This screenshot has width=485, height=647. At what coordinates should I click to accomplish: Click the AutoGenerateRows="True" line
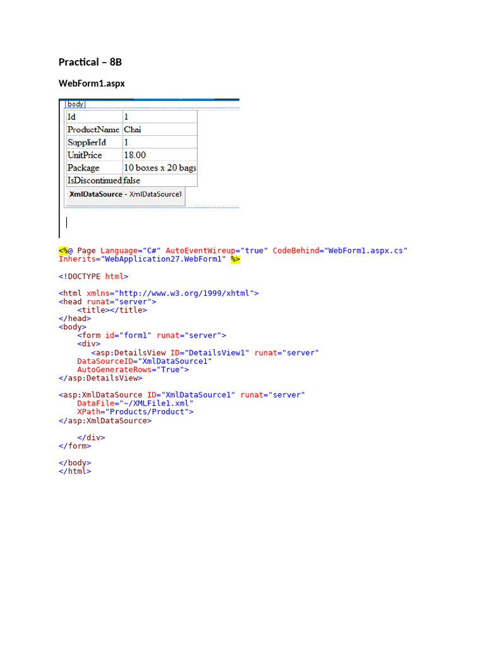tap(133, 370)
